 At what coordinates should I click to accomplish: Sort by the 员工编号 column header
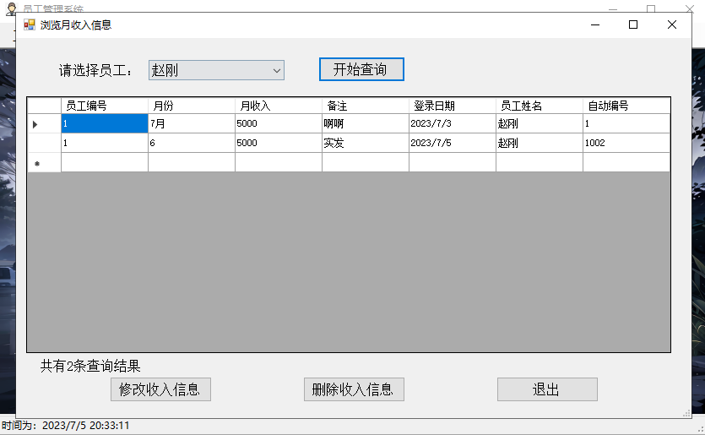pos(105,106)
